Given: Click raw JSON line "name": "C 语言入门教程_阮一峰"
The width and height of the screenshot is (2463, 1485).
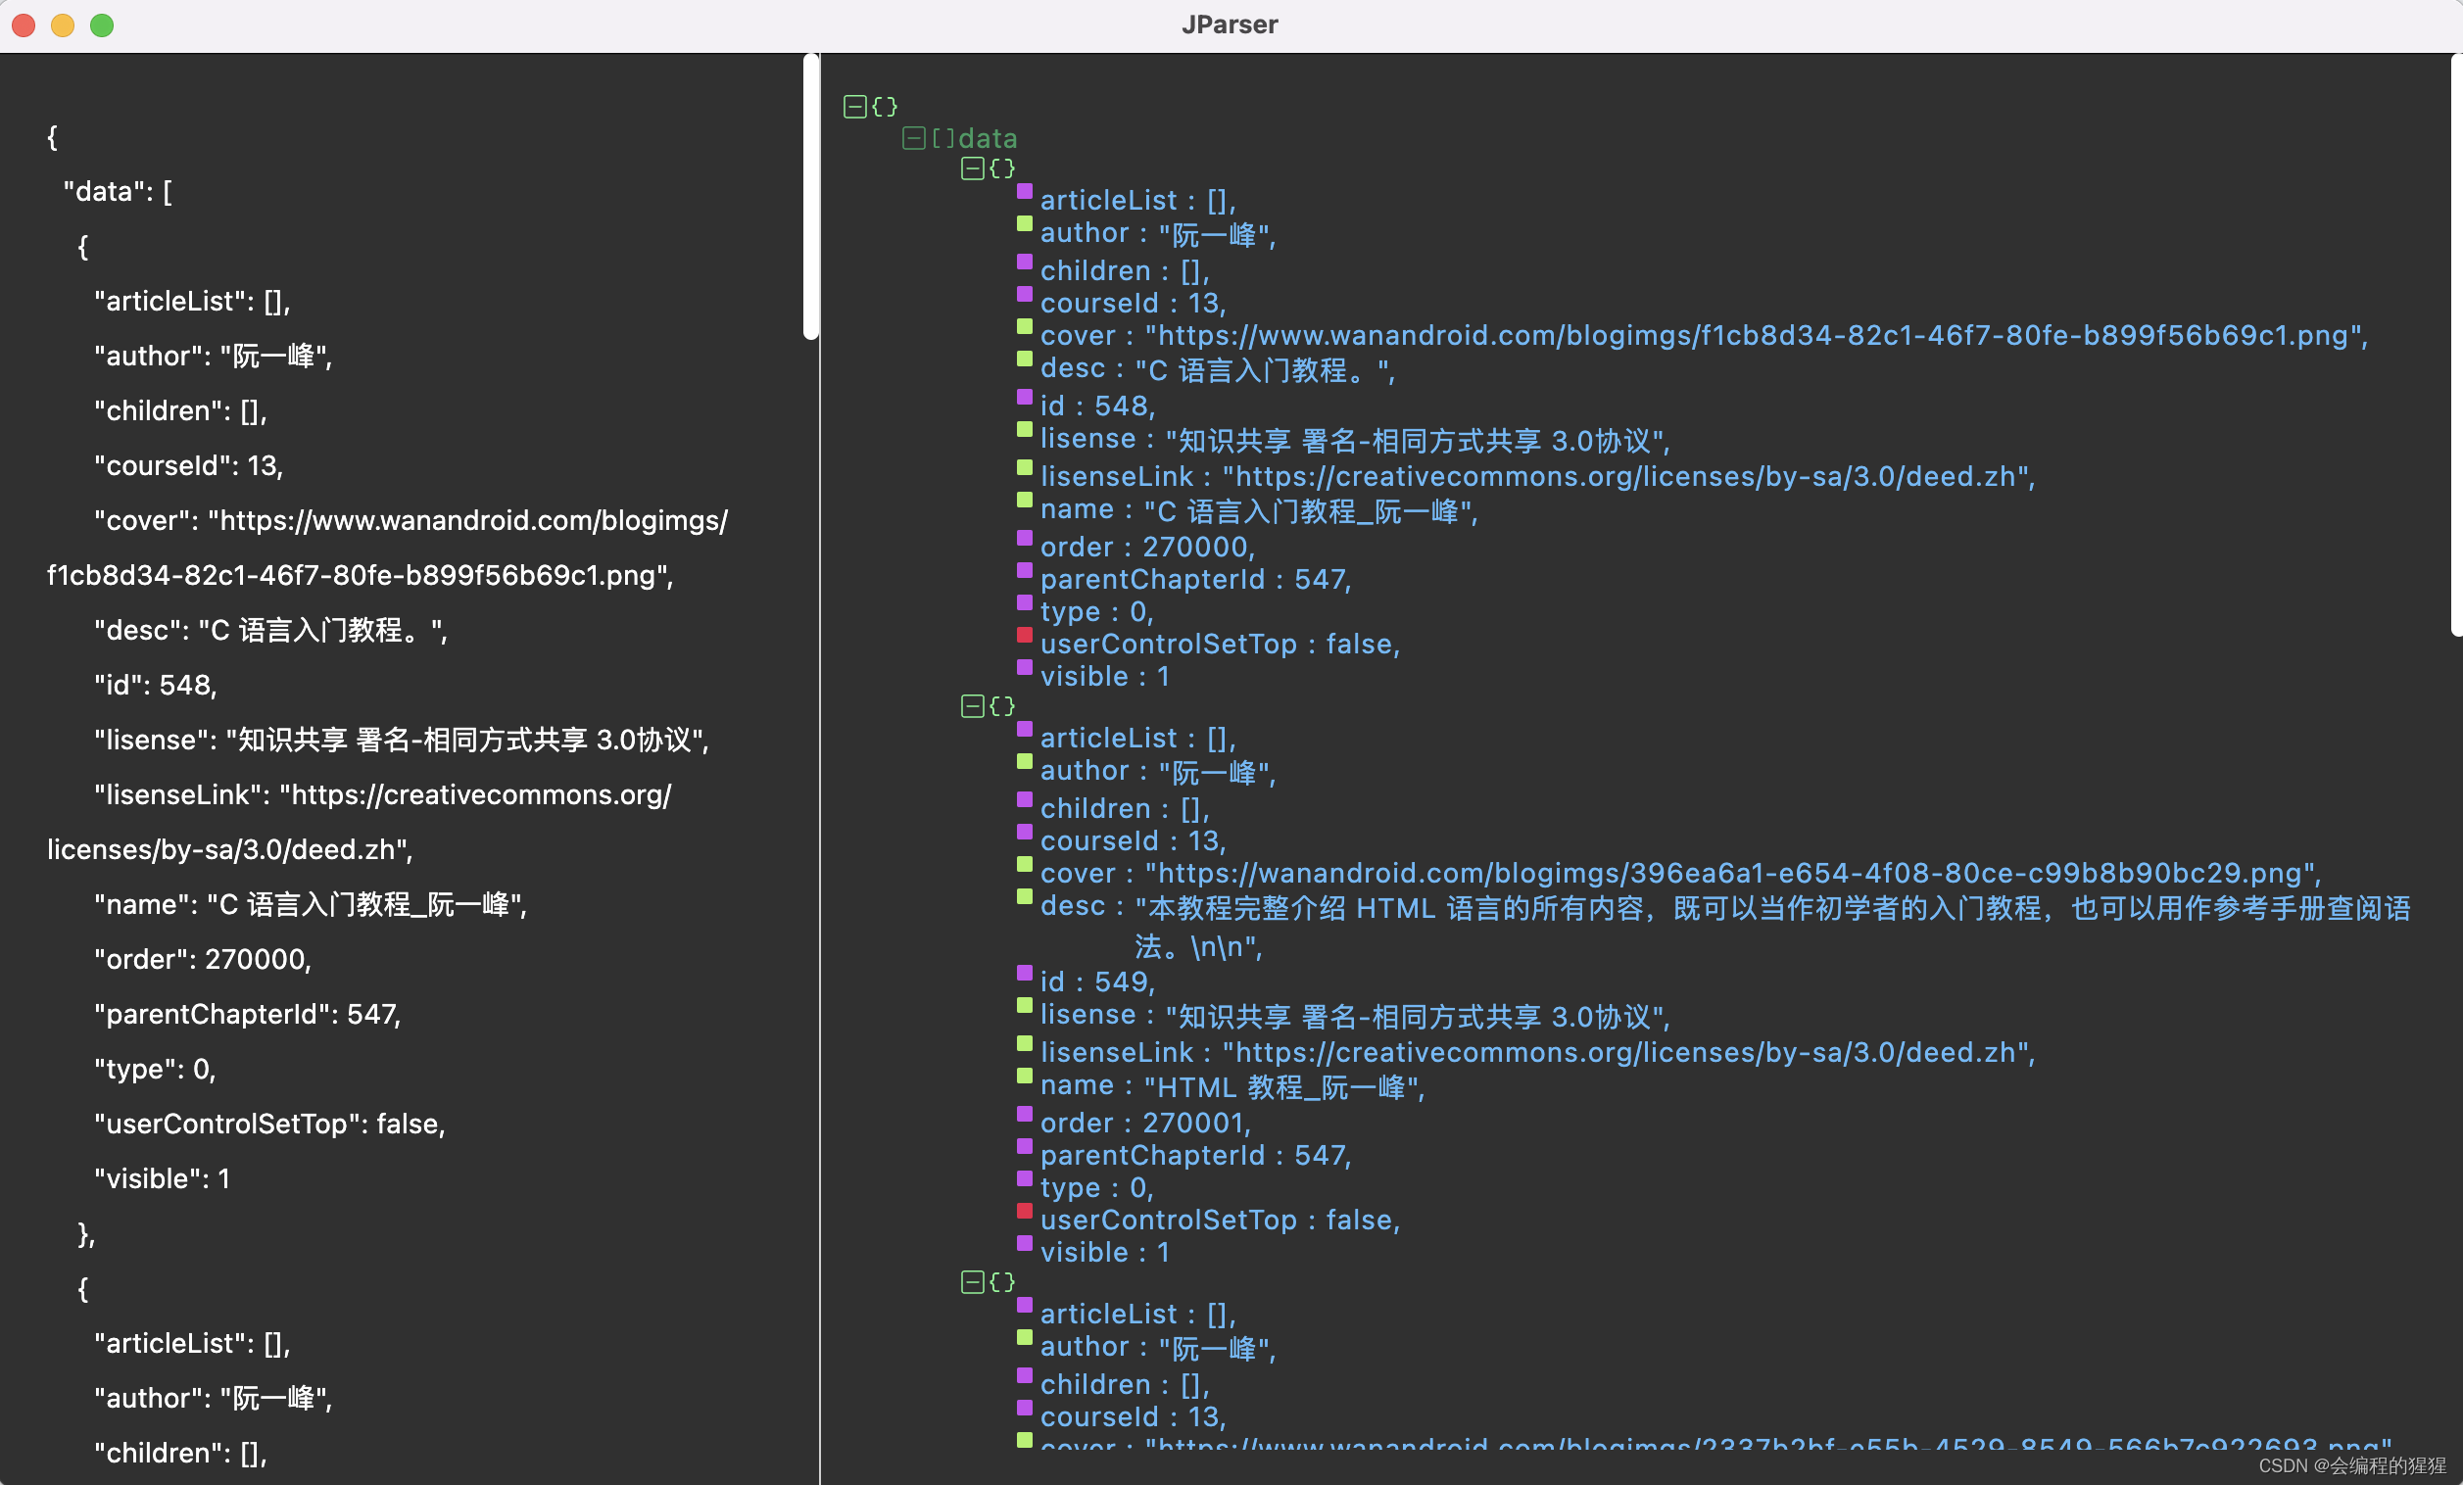Looking at the screenshot, I should point(310,904).
